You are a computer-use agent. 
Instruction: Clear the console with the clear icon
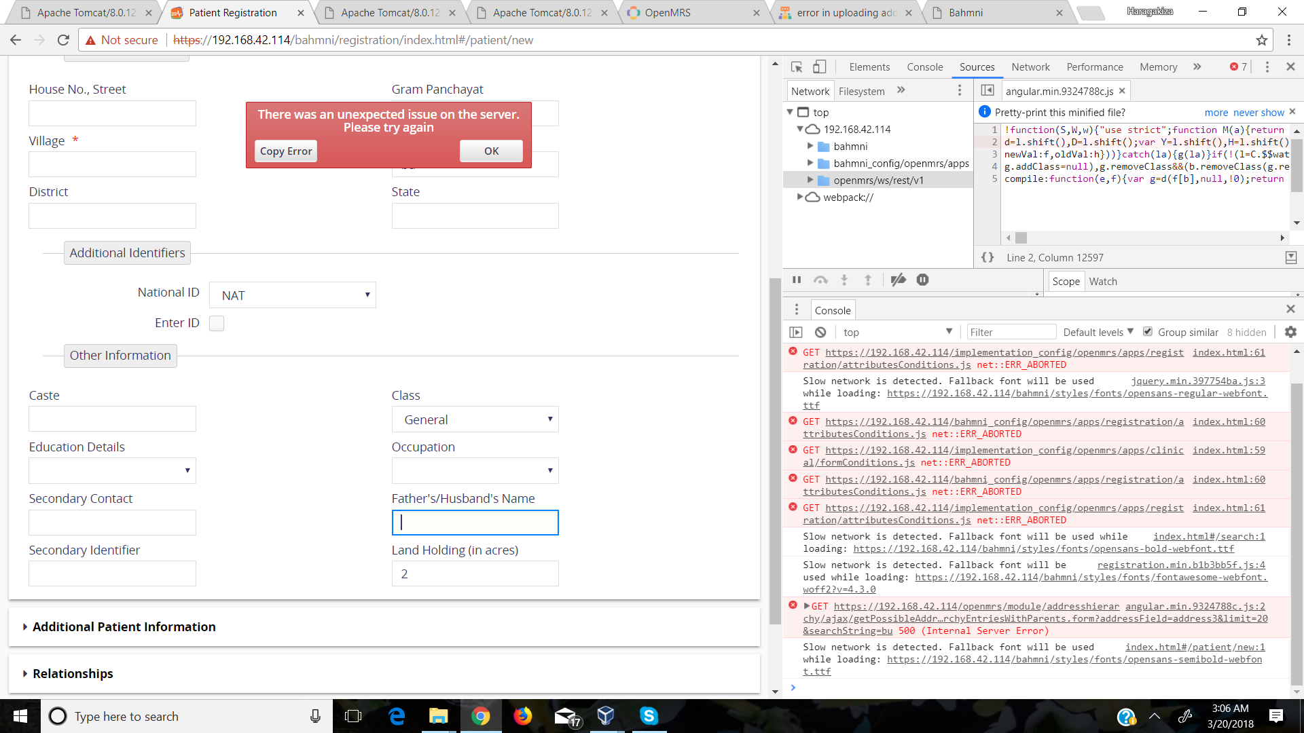(x=820, y=332)
